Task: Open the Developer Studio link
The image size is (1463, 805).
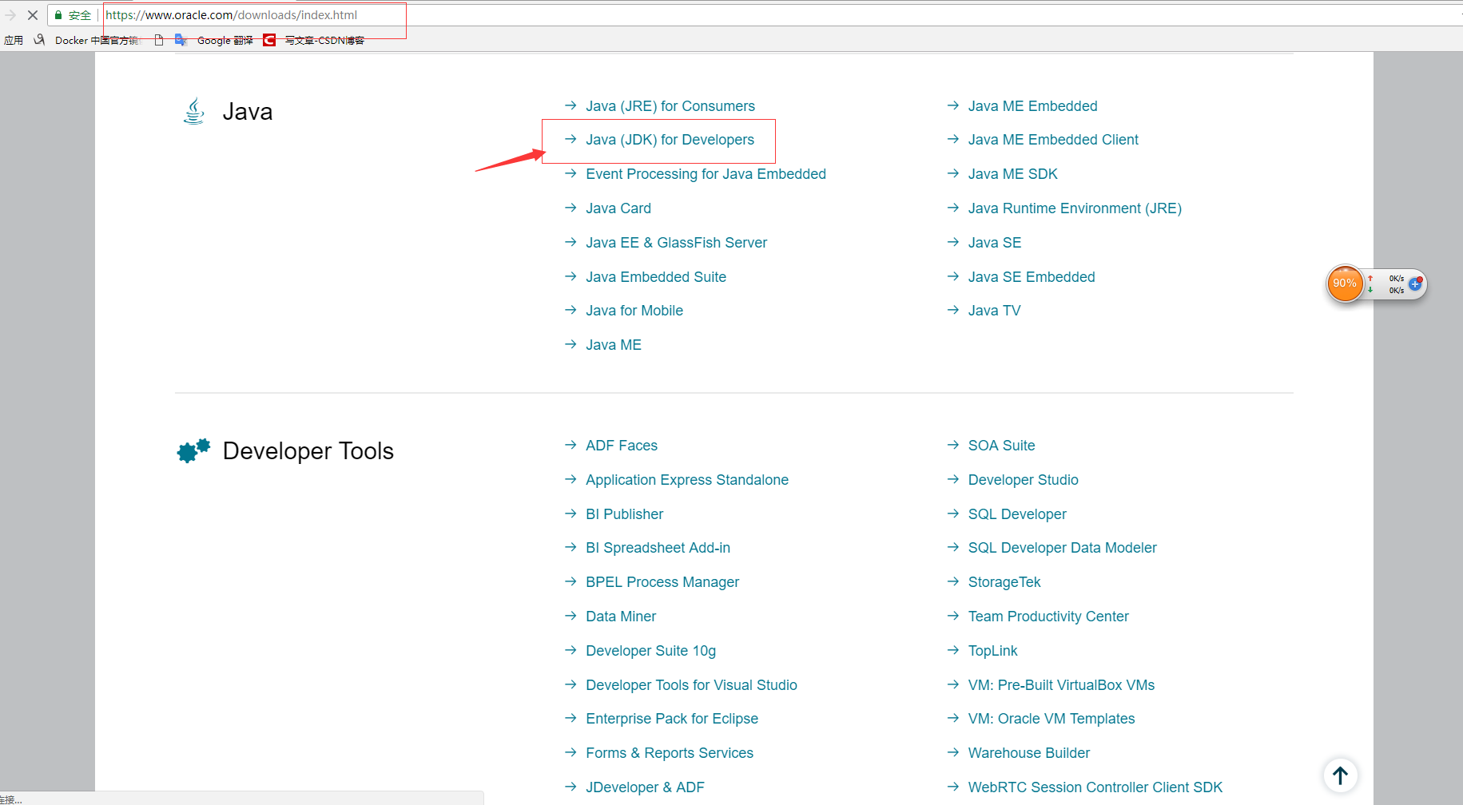Action: 1024,480
